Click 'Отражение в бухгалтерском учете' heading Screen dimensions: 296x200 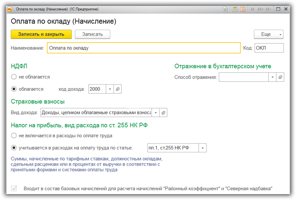(x=223, y=66)
